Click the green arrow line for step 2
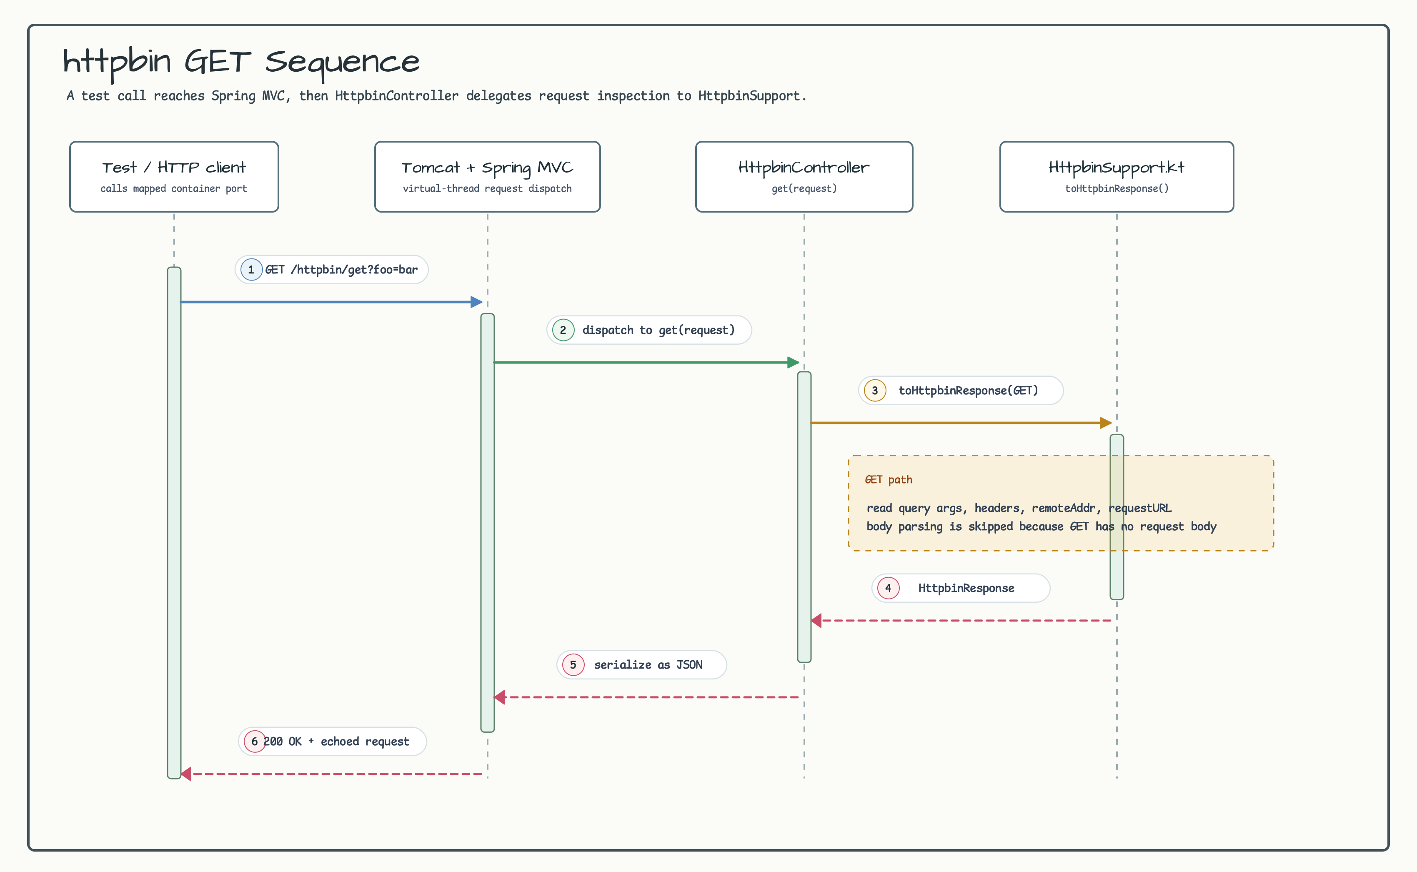Screen dimensions: 1417x872 646,362
